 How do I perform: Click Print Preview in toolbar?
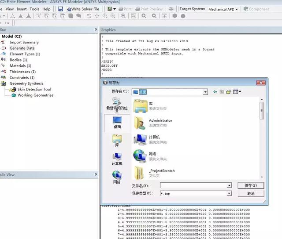point(149,9)
